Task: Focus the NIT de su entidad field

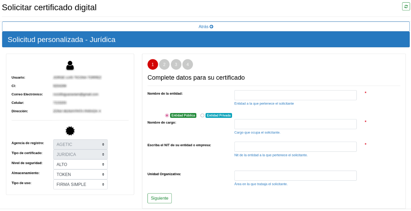Action: point(295,147)
